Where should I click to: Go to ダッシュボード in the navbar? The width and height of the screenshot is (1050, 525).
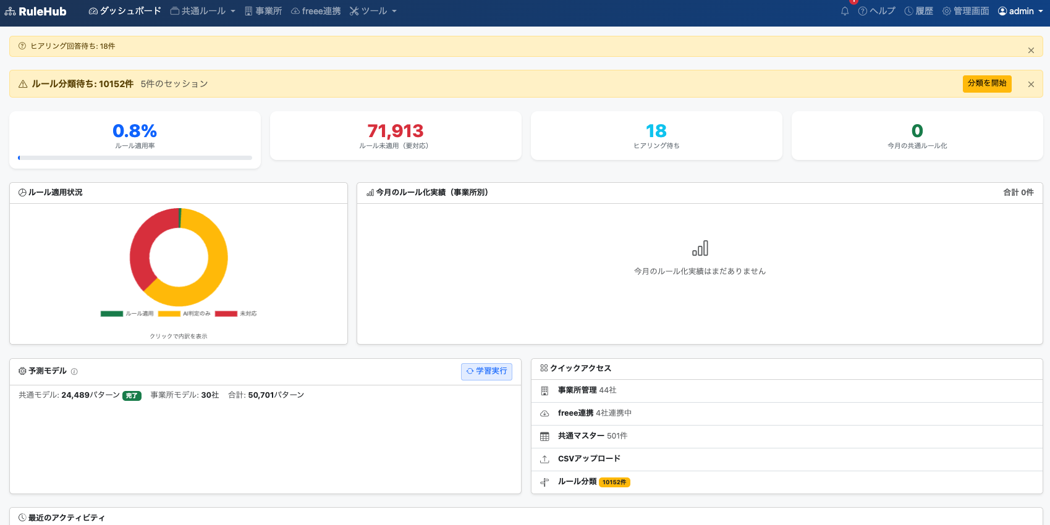click(125, 11)
